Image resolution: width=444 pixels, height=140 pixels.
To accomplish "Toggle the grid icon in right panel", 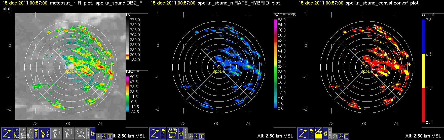I will pos(346,136).
